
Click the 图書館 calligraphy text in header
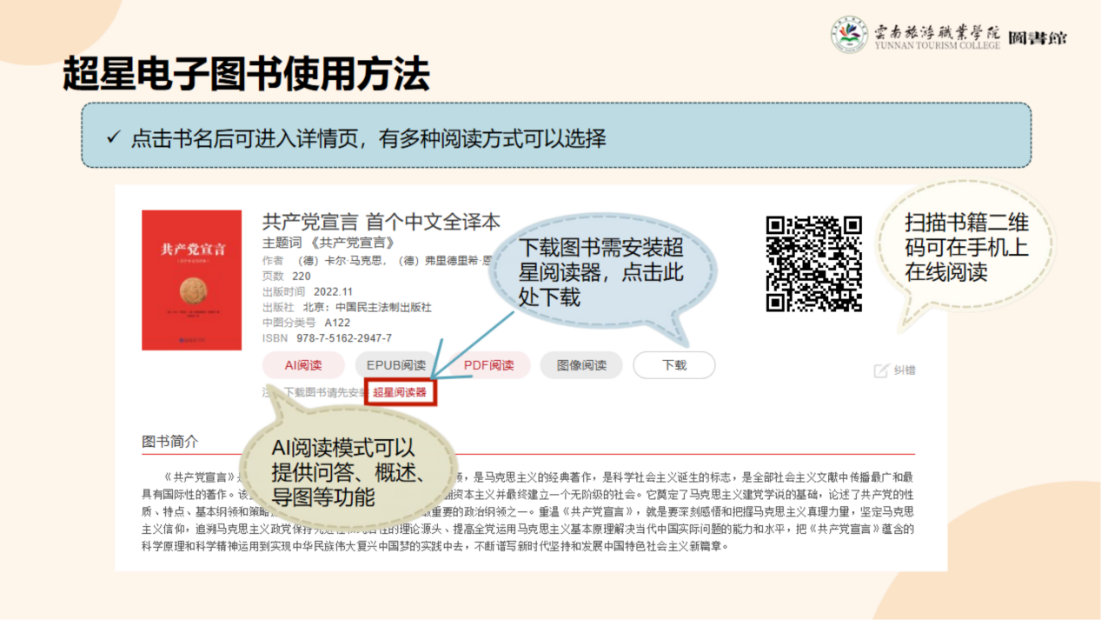tap(1038, 37)
